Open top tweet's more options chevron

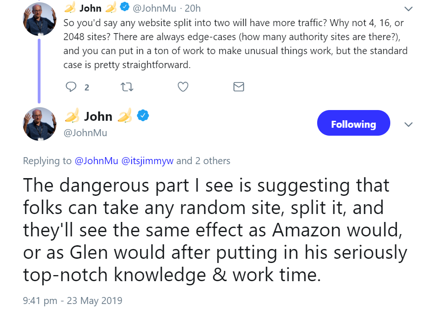(x=408, y=9)
